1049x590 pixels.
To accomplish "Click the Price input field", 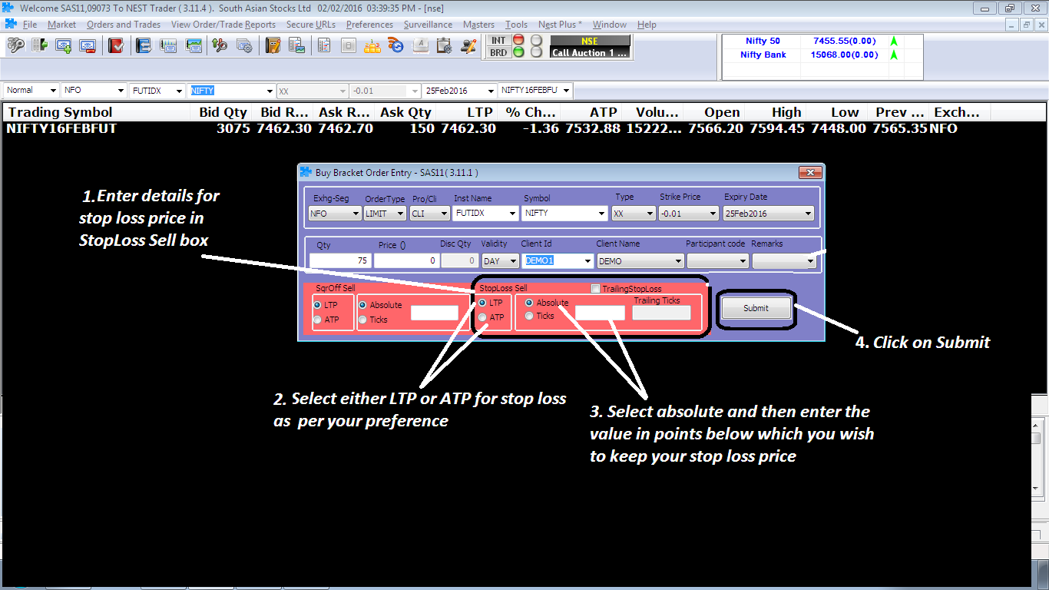I will coord(406,261).
